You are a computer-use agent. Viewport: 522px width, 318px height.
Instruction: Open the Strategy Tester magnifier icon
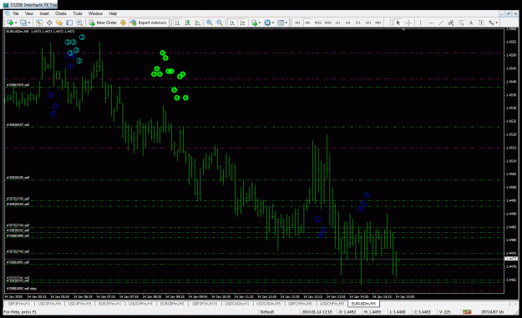tap(79, 23)
